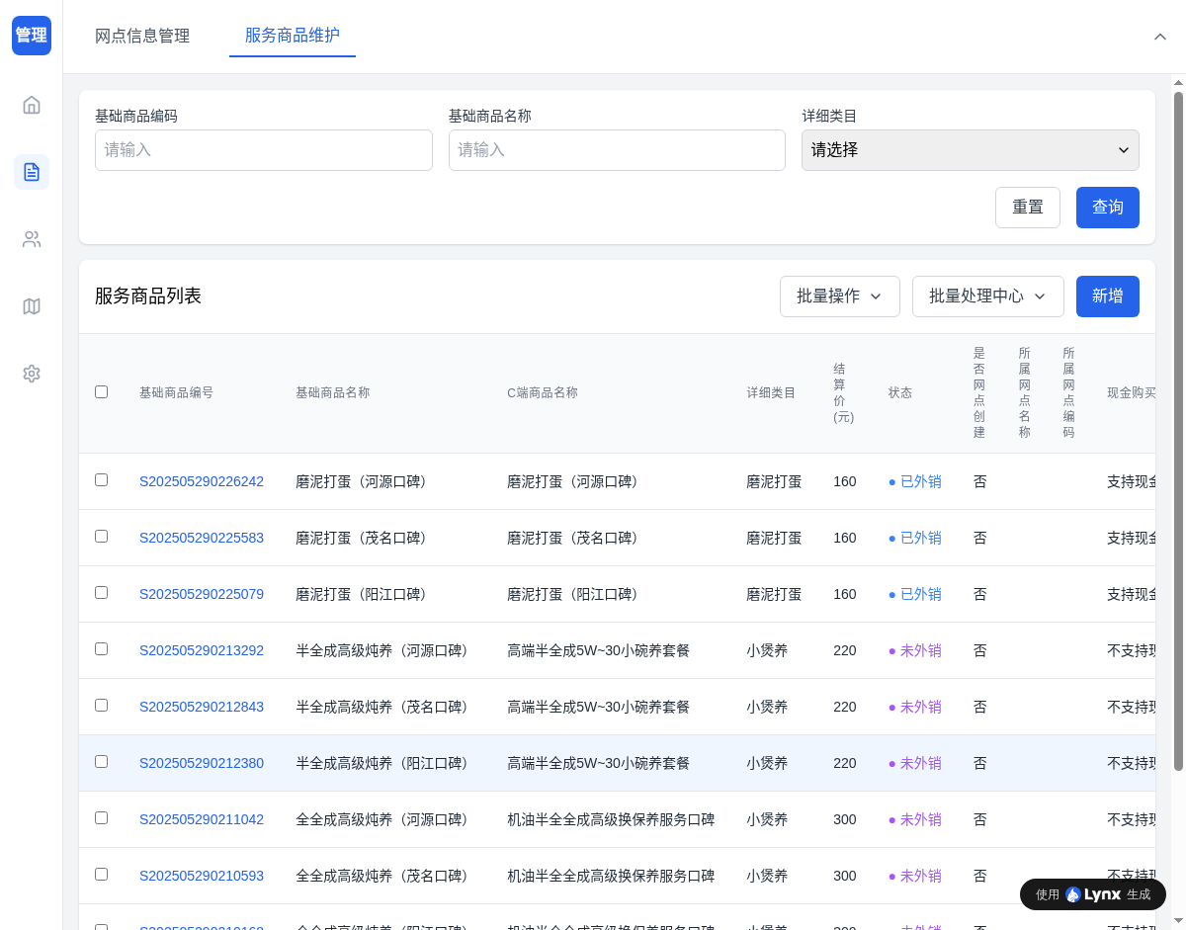Click the 查询 button
1186x930 pixels.
click(1107, 208)
